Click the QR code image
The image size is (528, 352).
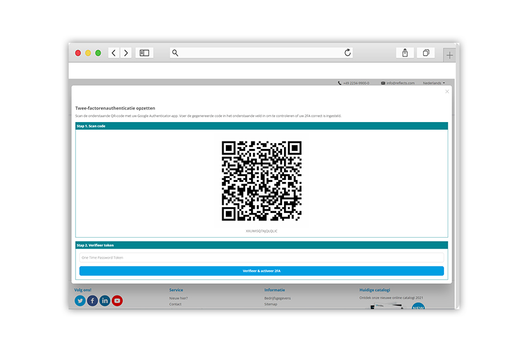tap(261, 181)
